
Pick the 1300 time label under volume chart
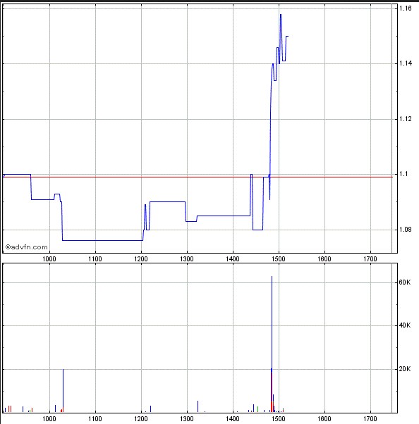coord(187,419)
